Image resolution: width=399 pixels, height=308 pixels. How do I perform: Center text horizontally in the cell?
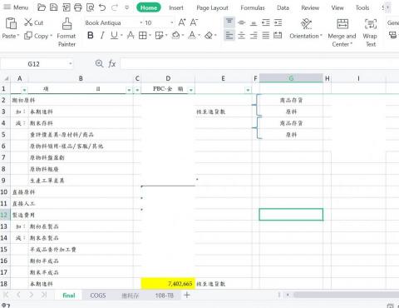tap(242, 36)
